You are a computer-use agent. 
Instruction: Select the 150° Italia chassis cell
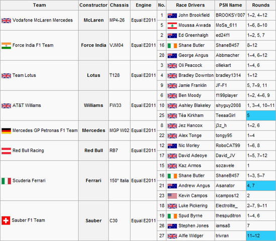pyautogui.click(x=119, y=181)
